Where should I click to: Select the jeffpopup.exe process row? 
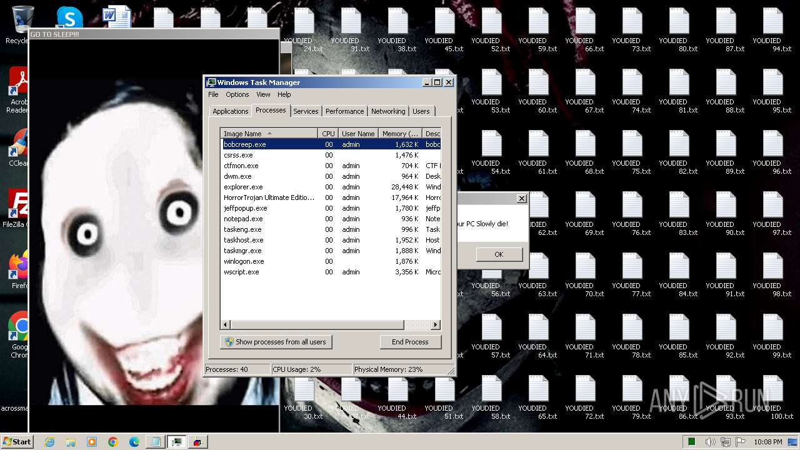point(331,208)
